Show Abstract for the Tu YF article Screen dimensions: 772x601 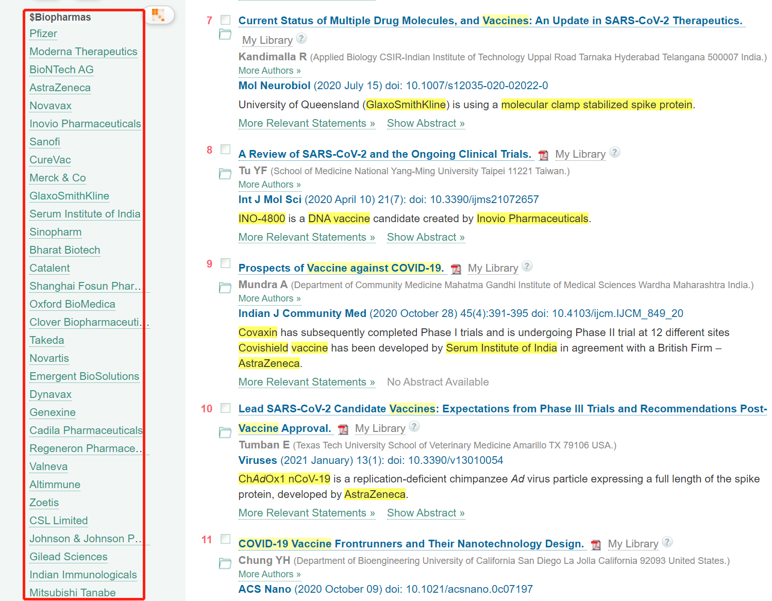pyautogui.click(x=426, y=237)
